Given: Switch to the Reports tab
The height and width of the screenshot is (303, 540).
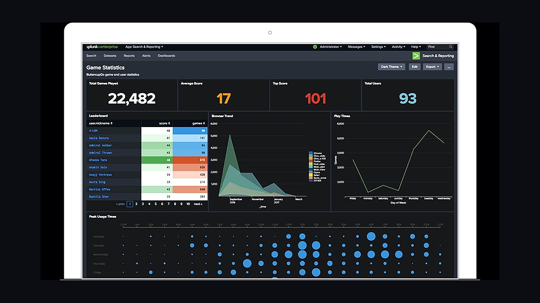Looking at the screenshot, I should pyautogui.click(x=129, y=56).
